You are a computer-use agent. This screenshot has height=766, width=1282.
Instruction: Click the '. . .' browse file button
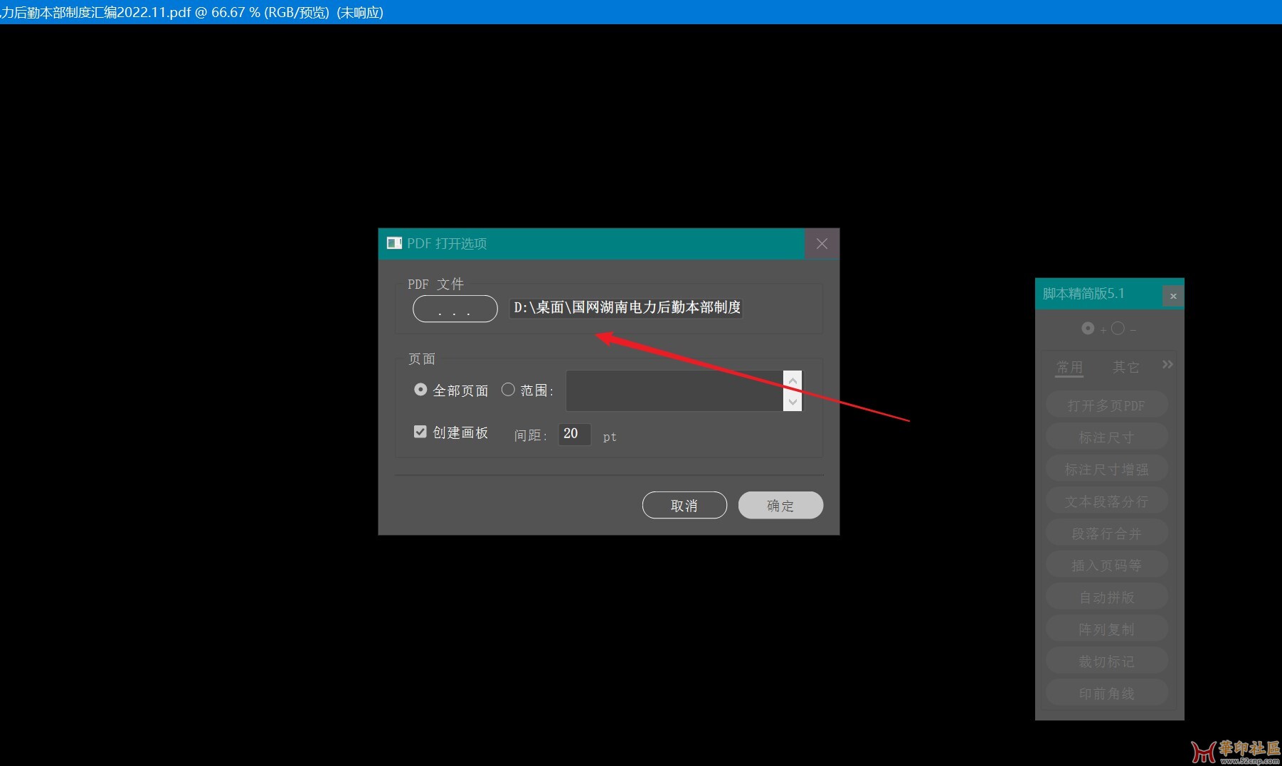coord(455,309)
